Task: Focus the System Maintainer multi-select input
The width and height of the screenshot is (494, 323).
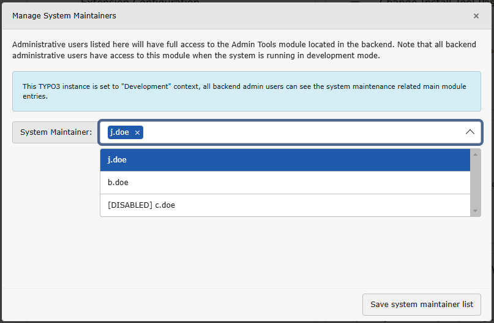Action: point(290,132)
